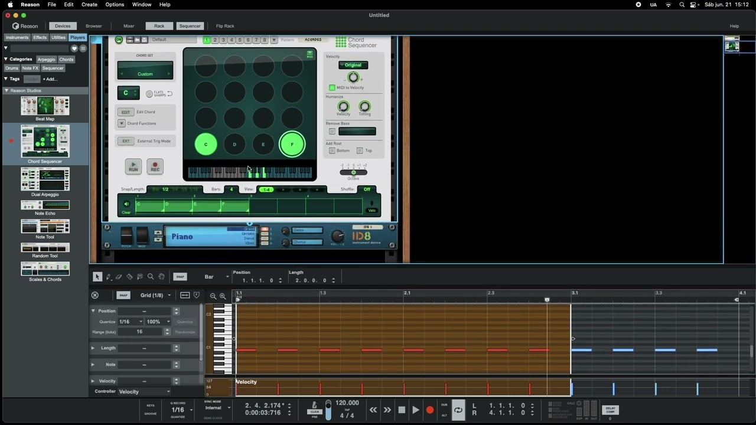Open macOS Spotlight search
This screenshot has width=756, height=425.
pyautogui.click(x=682, y=5)
